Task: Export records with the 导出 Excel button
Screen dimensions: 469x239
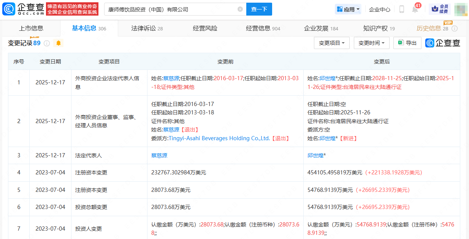Action: tap(407, 43)
